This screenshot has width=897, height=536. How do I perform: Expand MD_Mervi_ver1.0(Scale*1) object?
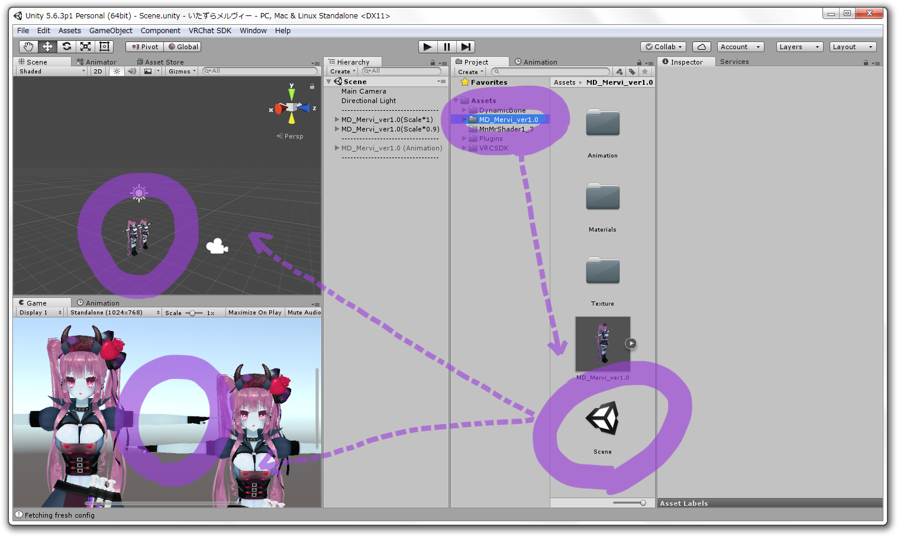[337, 120]
